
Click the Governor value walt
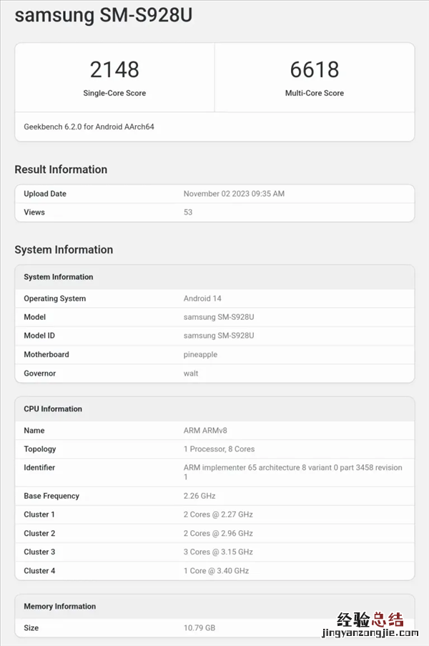191,373
